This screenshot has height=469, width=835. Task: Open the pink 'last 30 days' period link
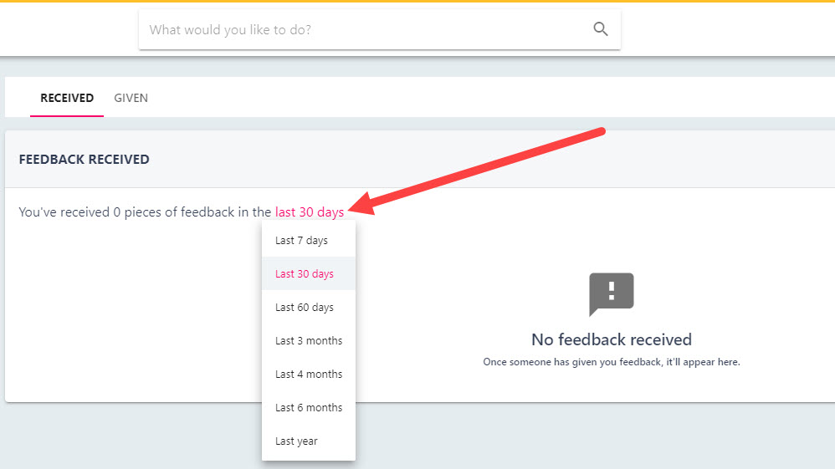(310, 212)
